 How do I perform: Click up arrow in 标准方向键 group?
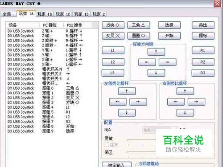point(156,52)
